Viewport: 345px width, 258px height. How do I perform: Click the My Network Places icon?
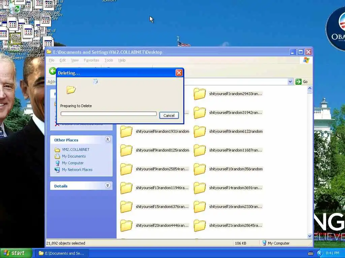[x=57, y=170]
